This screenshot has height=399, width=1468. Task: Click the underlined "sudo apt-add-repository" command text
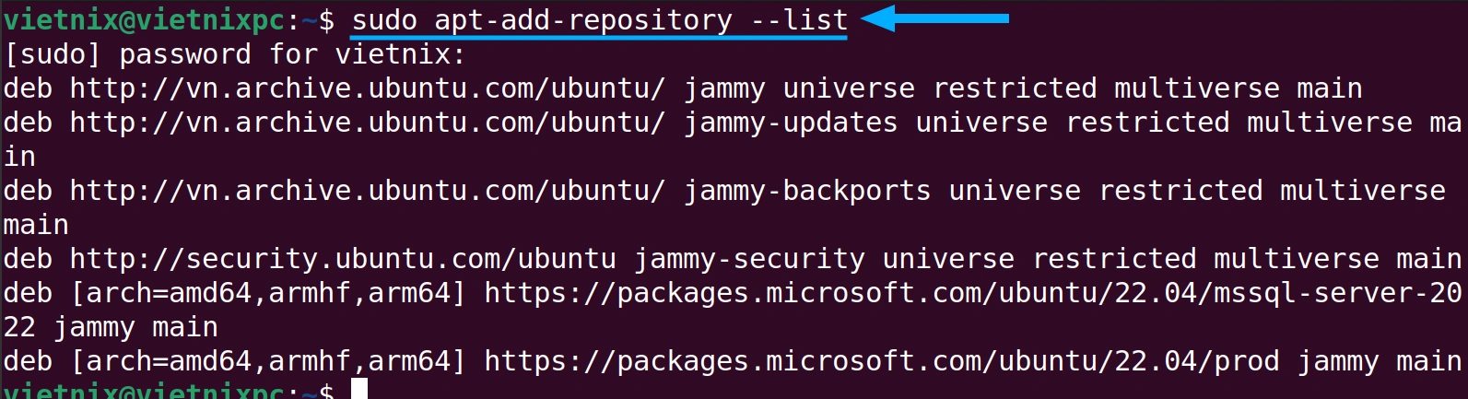coord(542,20)
